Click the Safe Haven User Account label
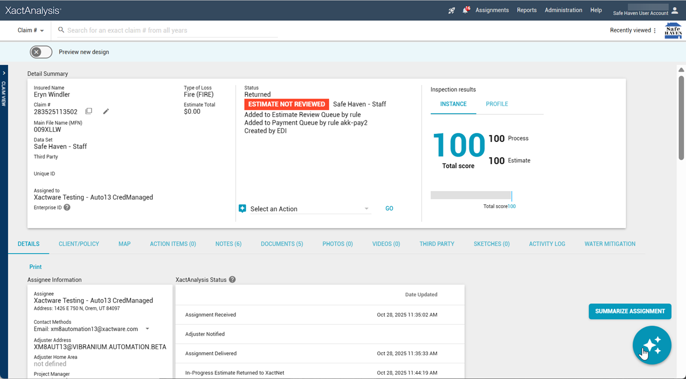 (641, 13)
